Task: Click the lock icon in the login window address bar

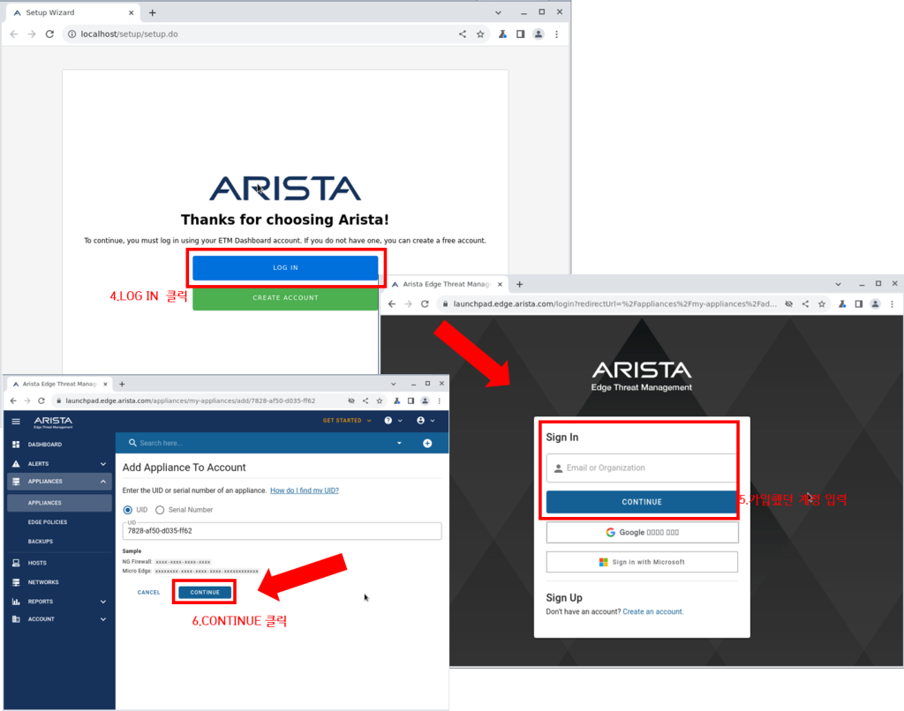Action: coord(445,303)
